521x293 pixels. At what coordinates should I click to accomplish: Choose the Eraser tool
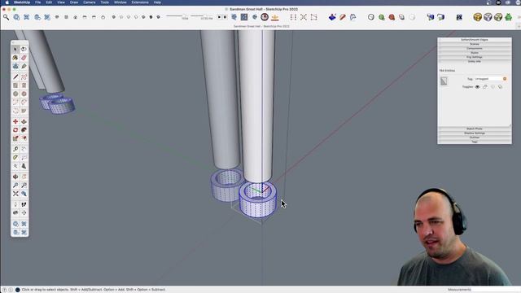click(x=24, y=58)
